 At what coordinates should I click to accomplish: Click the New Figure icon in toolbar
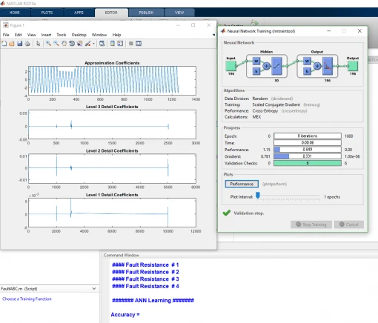click(4, 44)
